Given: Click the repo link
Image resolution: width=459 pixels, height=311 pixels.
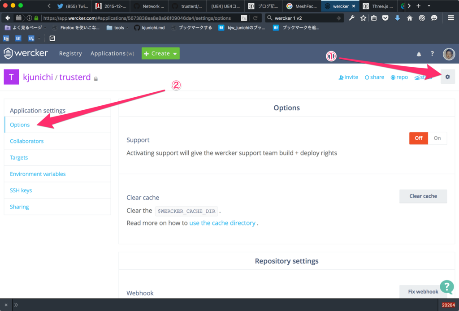Looking at the screenshot, I should tap(399, 77).
